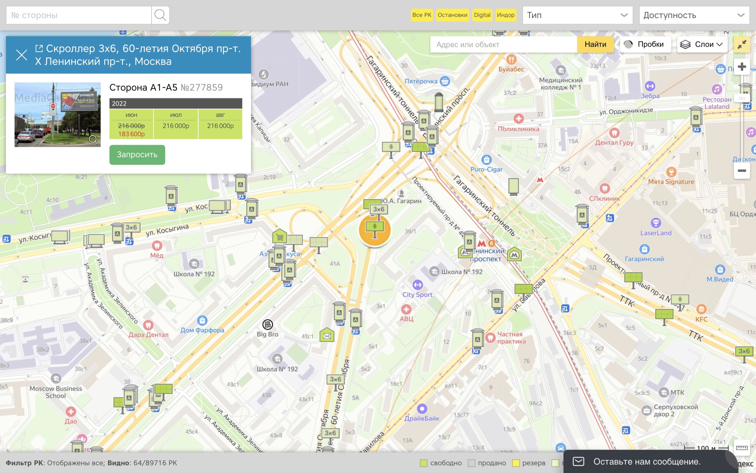
Task: Enlarge the billboard photo thumbnail
Action: pyautogui.click(x=58, y=114)
